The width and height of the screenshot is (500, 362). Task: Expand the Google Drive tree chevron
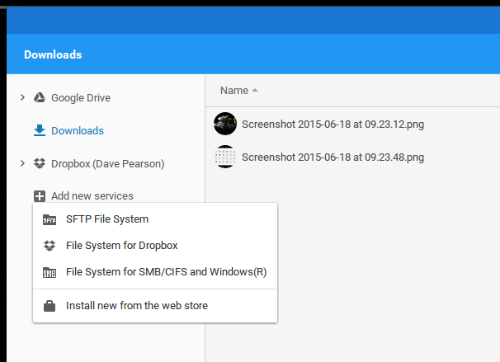coord(22,97)
